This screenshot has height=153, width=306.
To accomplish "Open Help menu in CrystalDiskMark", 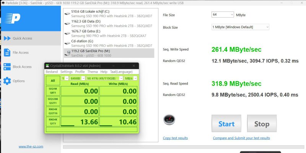I will point(104,72).
